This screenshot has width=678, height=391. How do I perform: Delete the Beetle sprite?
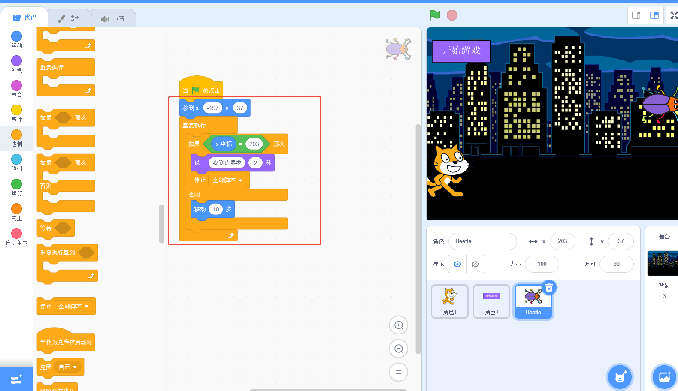[549, 288]
